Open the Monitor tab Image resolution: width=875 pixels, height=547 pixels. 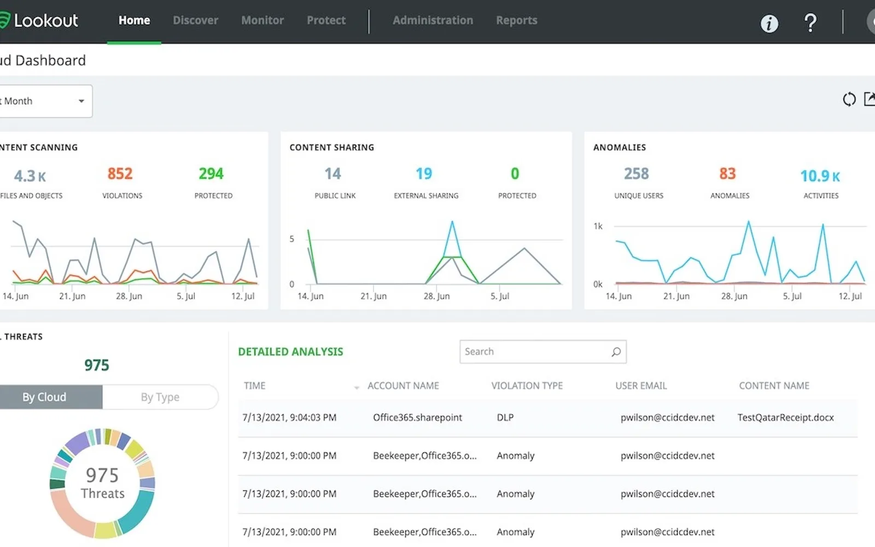click(x=262, y=20)
